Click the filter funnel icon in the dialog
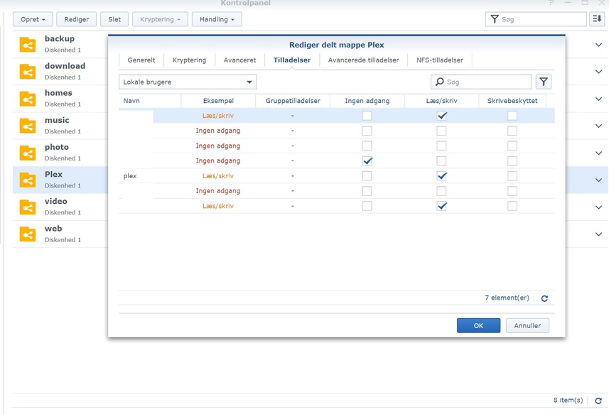Image resolution: width=609 pixels, height=414 pixels. [x=544, y=82]
